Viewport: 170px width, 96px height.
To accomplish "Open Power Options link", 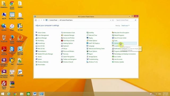I will click(x=93, y=51).
